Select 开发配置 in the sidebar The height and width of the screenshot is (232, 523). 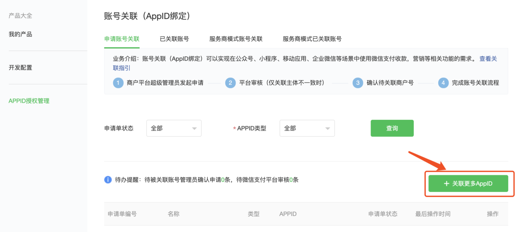[x=20, y=68]
